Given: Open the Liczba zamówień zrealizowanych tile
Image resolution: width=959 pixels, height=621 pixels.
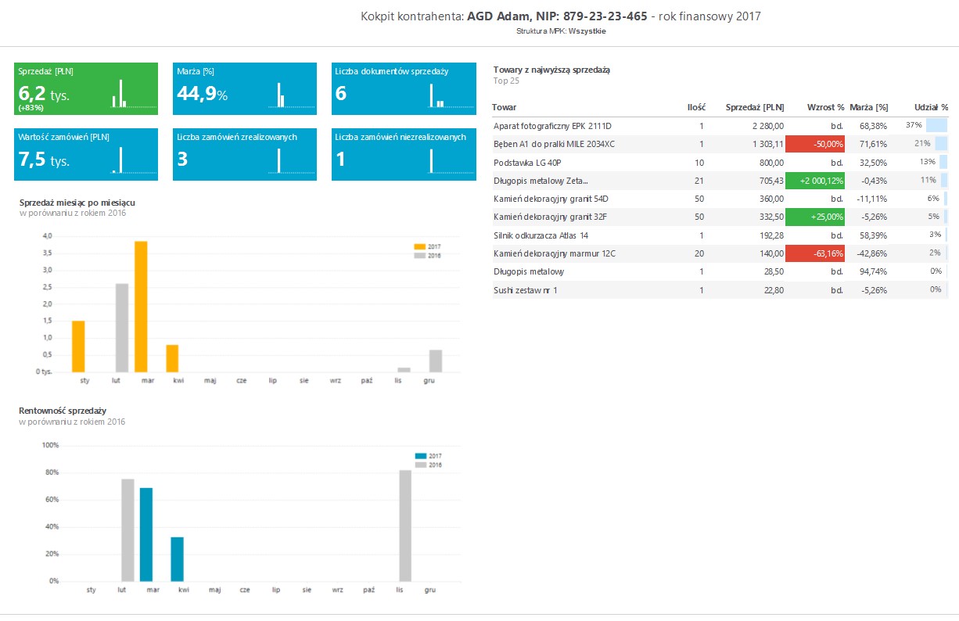Looking at the screenshot, I should coord(244,154).
